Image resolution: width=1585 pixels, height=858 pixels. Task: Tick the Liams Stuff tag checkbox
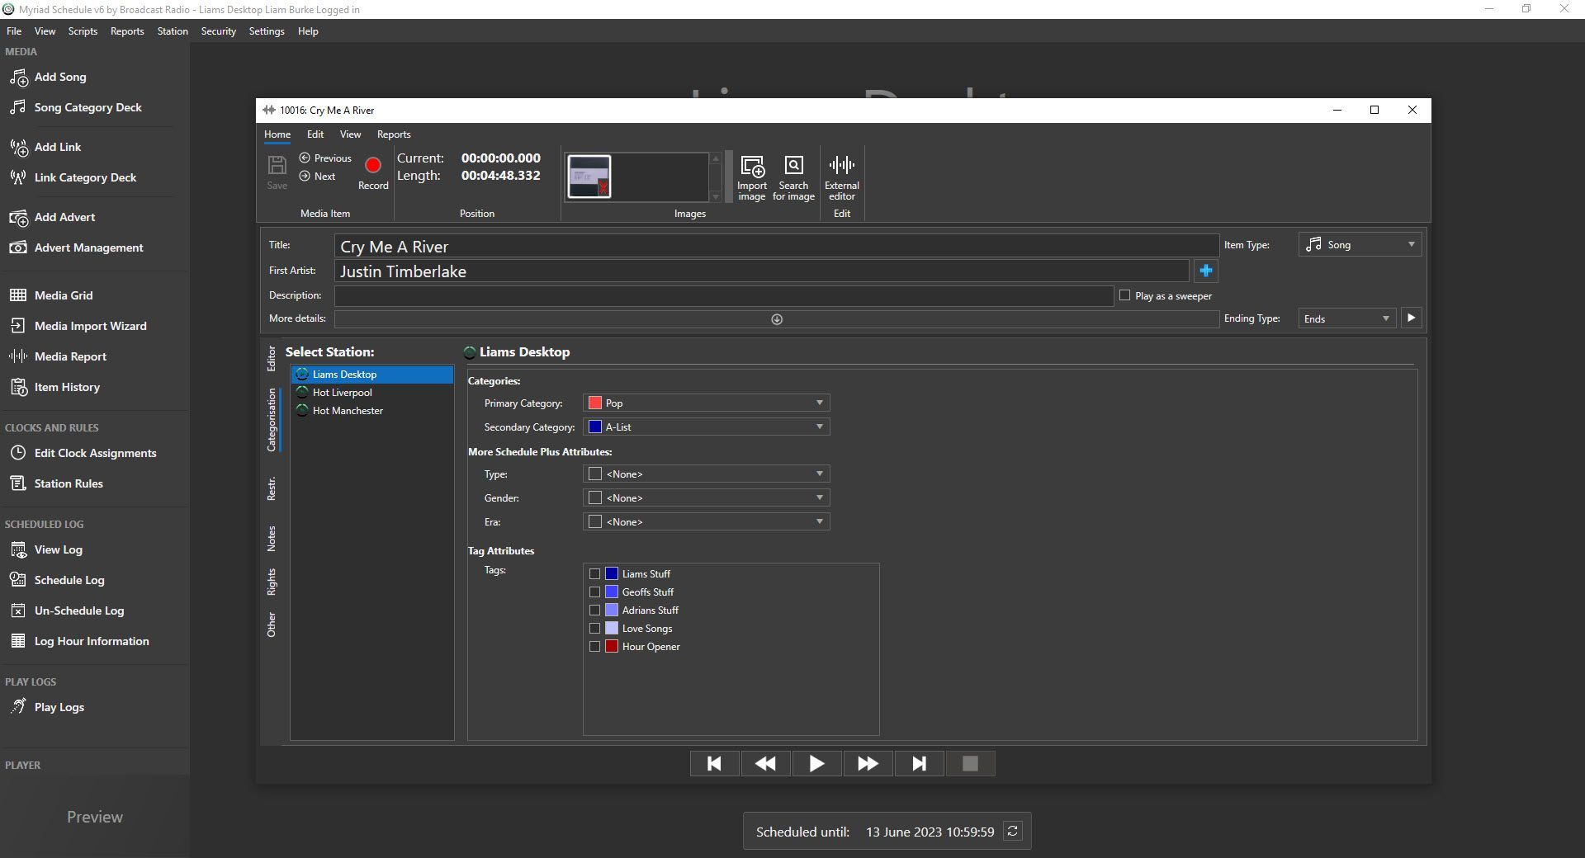(594, 573)
